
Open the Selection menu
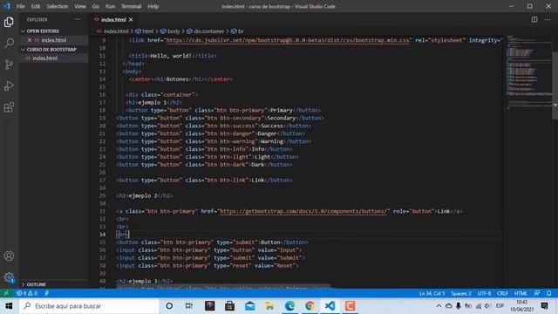(x=57, y=6)
